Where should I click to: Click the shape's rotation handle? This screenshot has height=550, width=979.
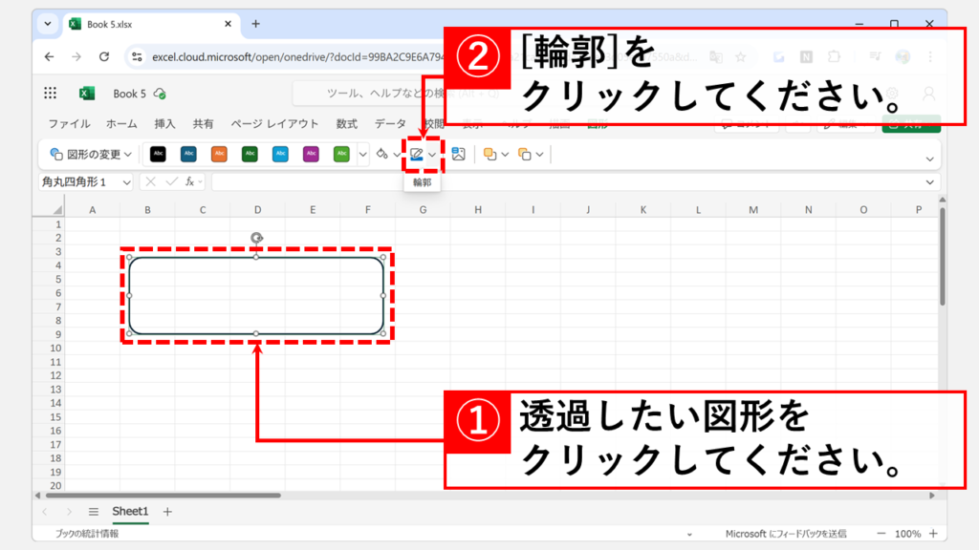pos(256,238)
